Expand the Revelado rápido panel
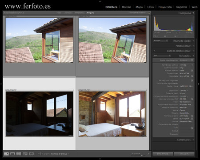200x160 pixels. pyautogui.click(x=193, y=41)
